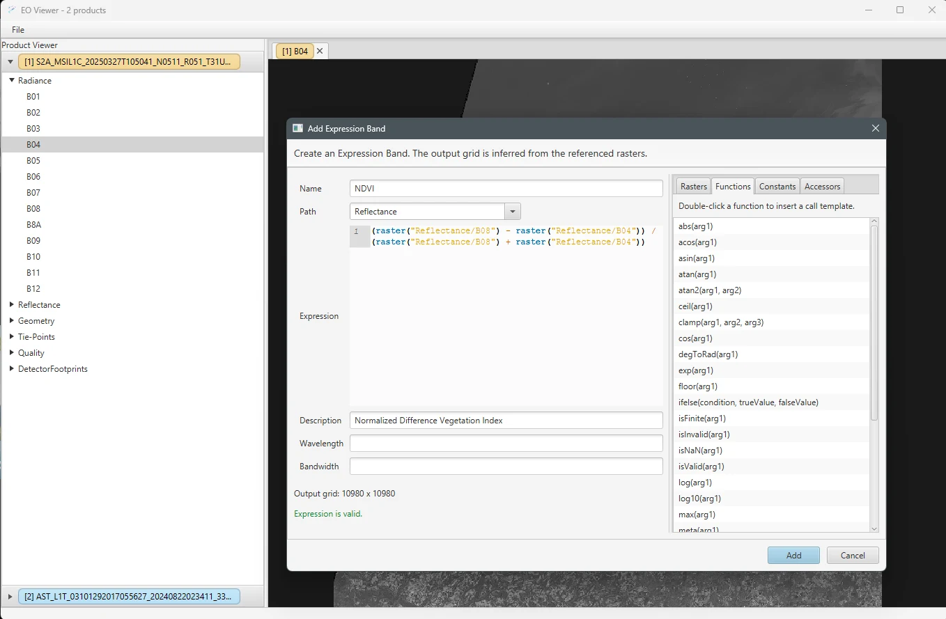Select band B12 in the product tree
This screenshot has width=946, height=619.
click(132, 289)
